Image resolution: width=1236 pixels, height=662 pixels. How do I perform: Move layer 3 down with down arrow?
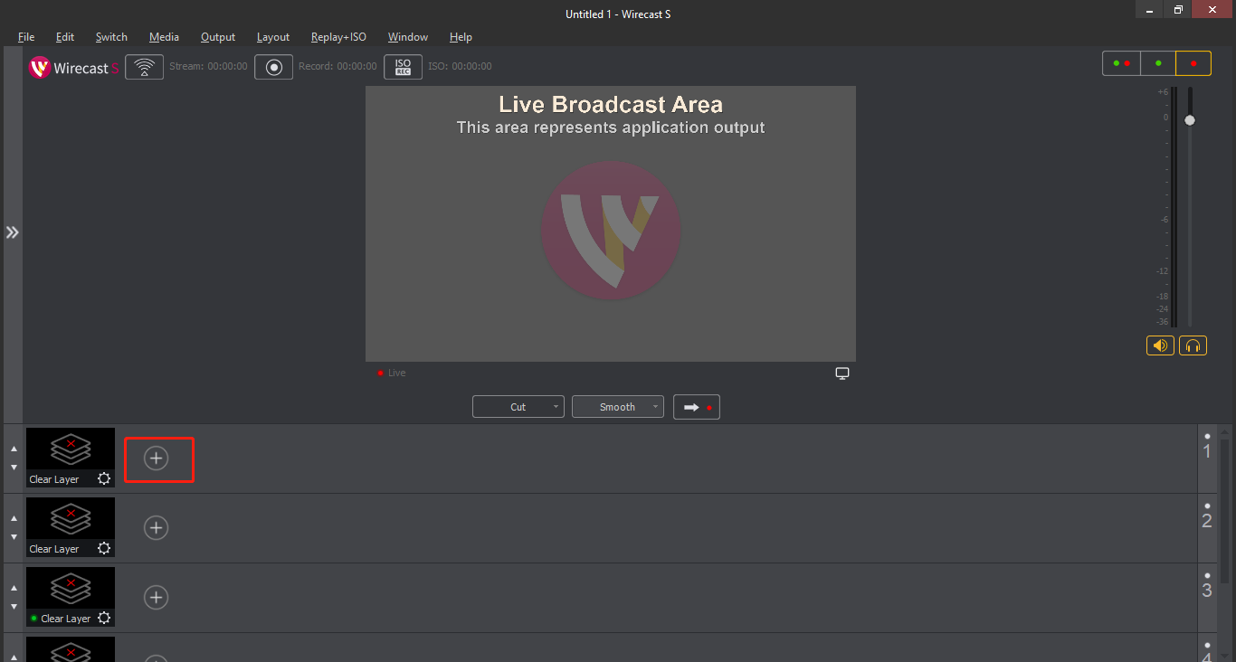click(14, 607)
